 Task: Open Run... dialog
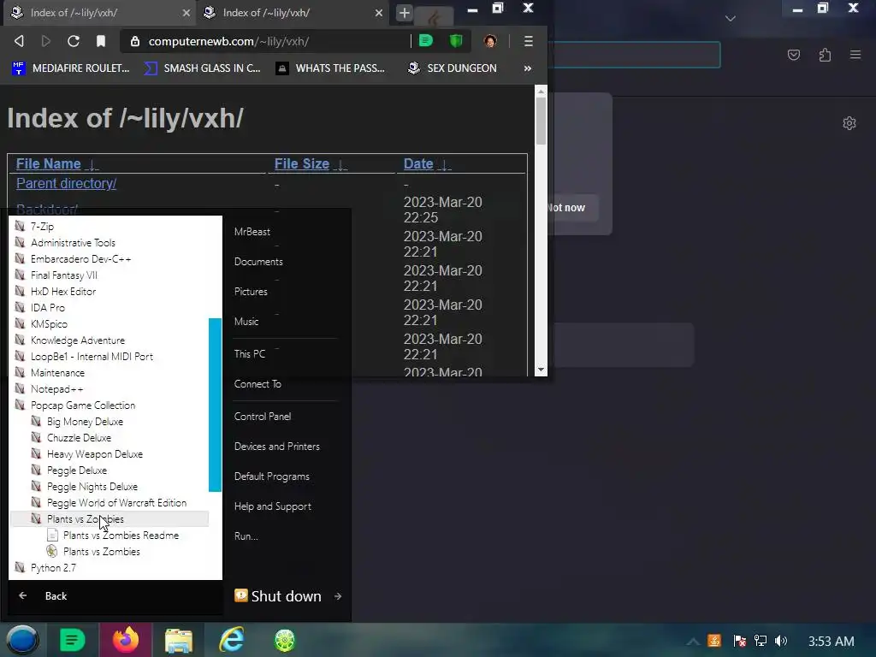pyautogui.click(x=246, y=536)
